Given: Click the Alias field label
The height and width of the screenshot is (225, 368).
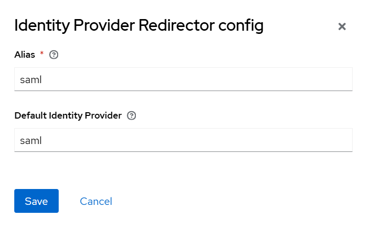Looking at the screenshot, I should 25,55.
